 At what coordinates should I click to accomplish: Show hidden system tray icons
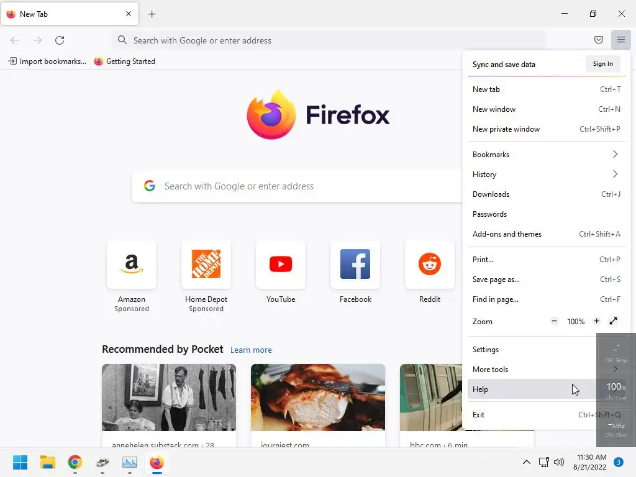(x=526, y=462)
